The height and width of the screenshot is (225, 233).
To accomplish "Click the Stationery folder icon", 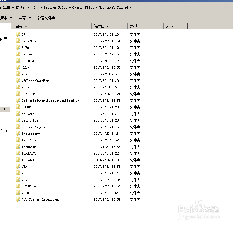I will click(18, 133).
